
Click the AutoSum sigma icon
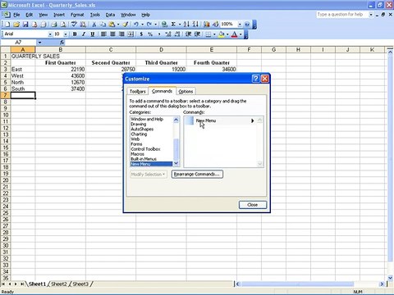[x=173, y=25]
